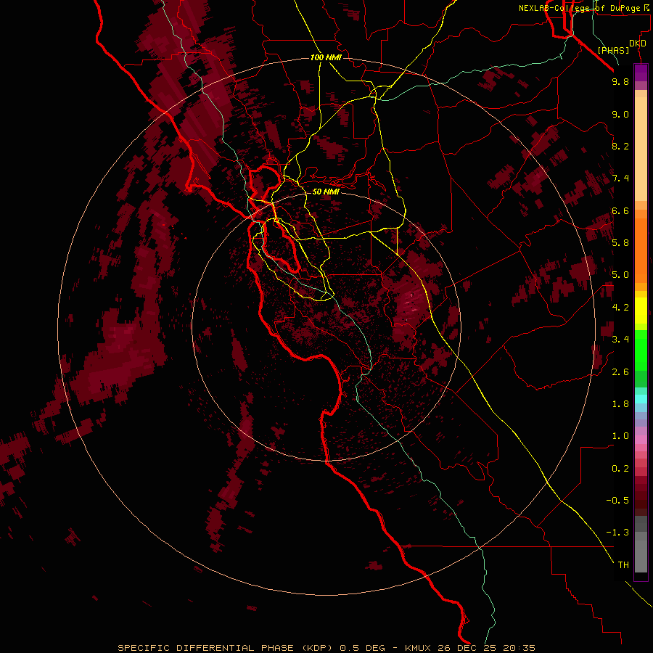Click the -0.5 value on the color scale
The height and width of the screenshot is (653, 653).
(x=617, y=501)
